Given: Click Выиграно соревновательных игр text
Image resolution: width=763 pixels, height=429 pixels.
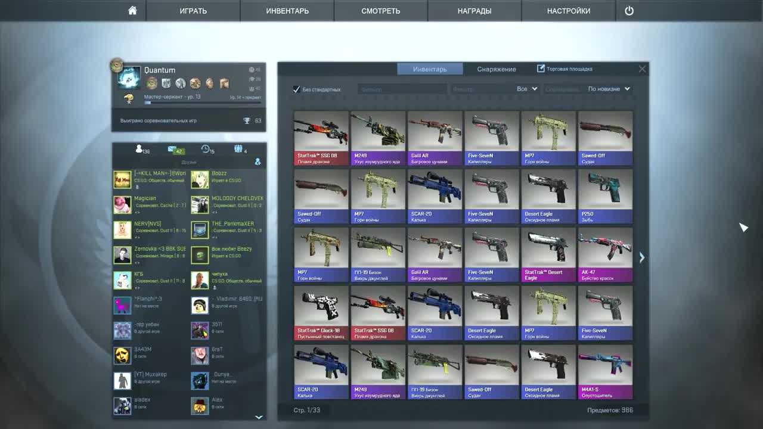Looking at the screenshot, I should 159,120.
